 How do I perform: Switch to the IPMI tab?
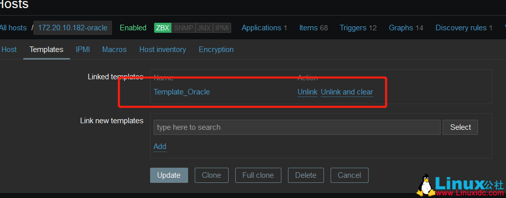pyautogui.click(x=83, y=49)
